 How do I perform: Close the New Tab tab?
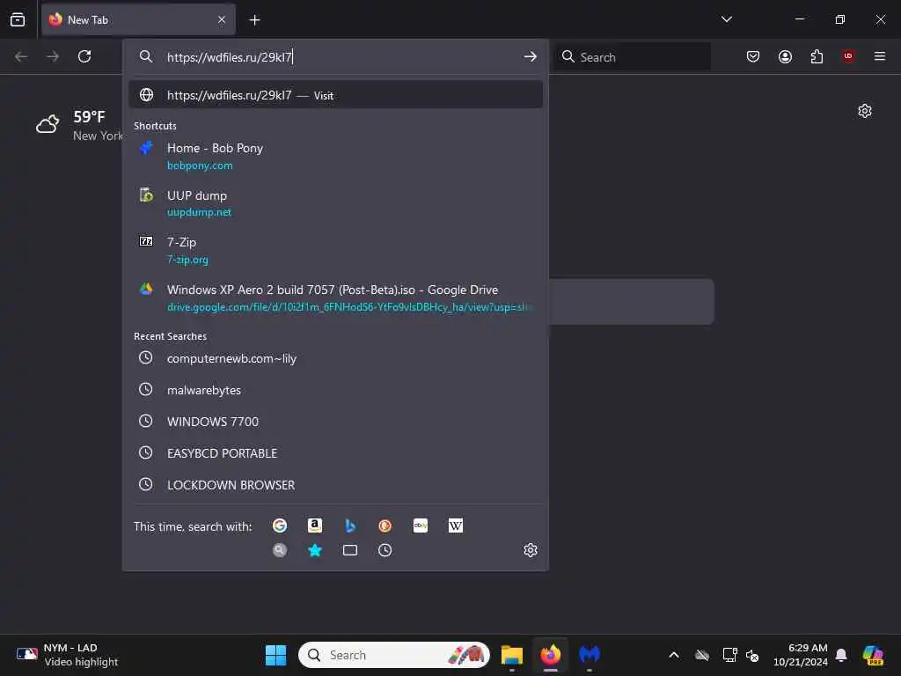(222, 19)
